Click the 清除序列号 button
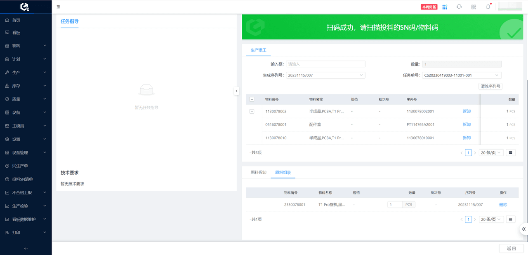The height and width of the screenshot is (255, 528). [490, 87]
